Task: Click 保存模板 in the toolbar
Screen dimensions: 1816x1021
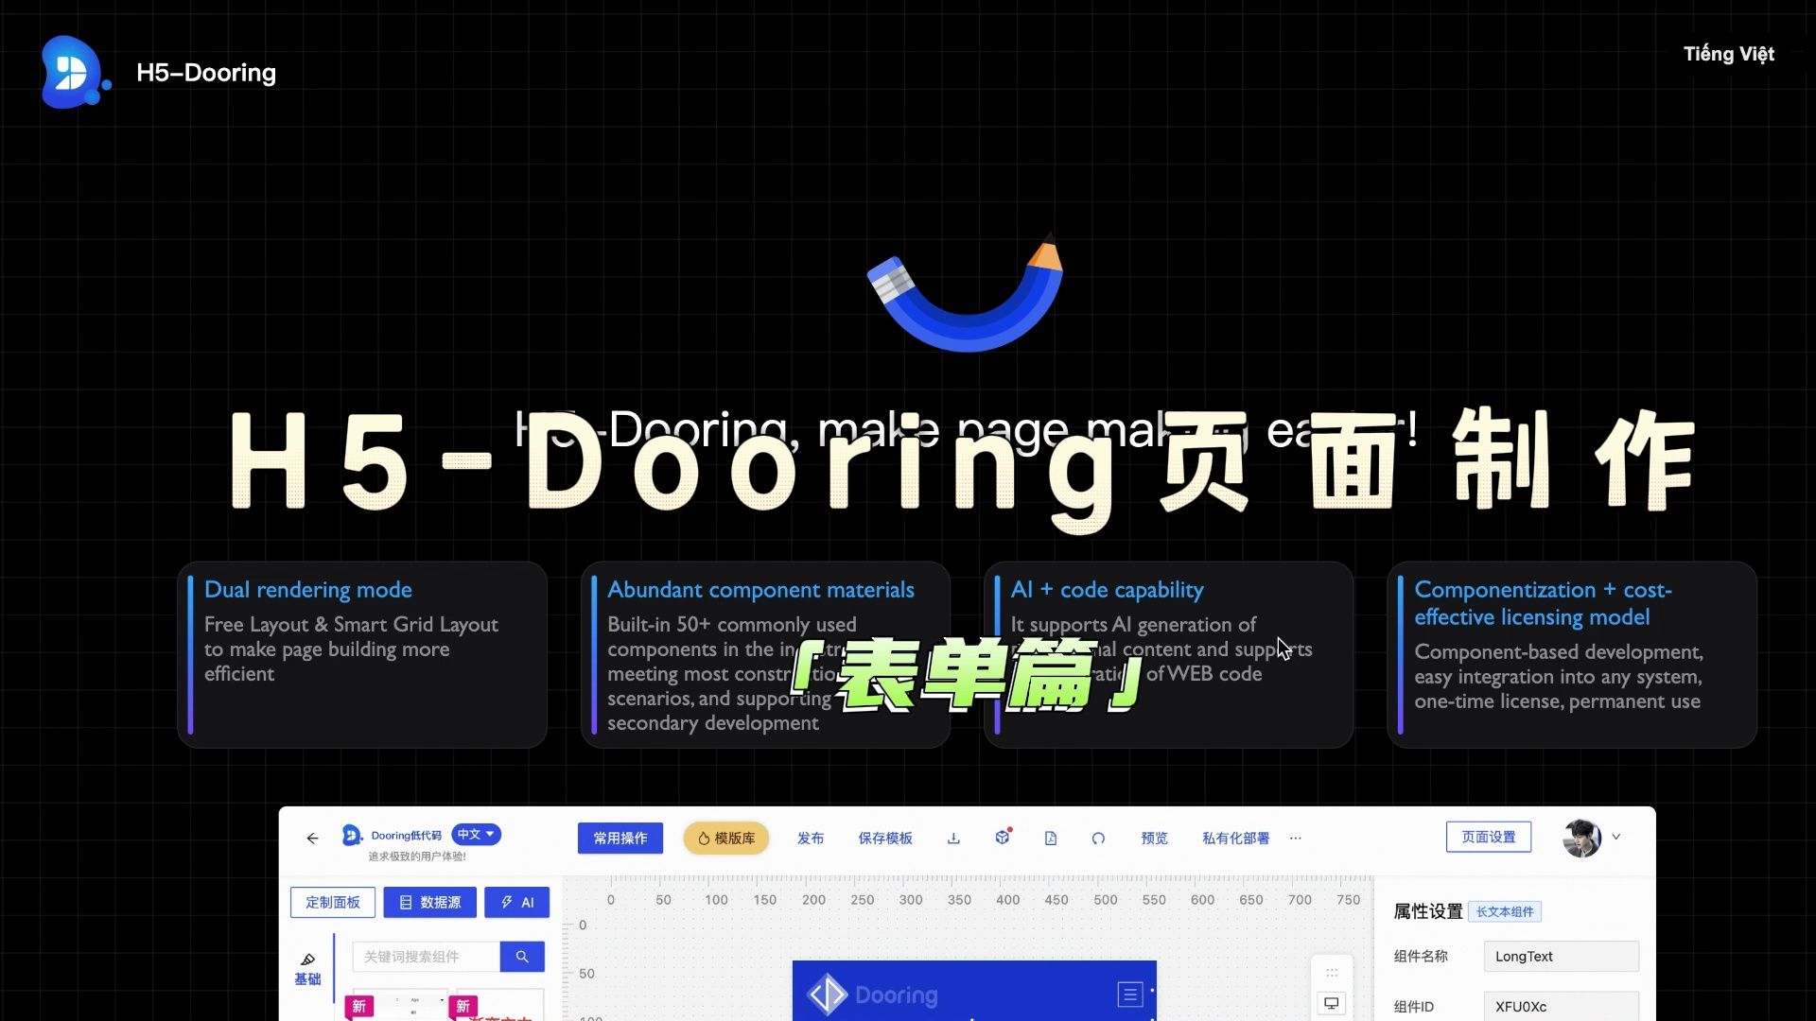Action: click(885, 839)
